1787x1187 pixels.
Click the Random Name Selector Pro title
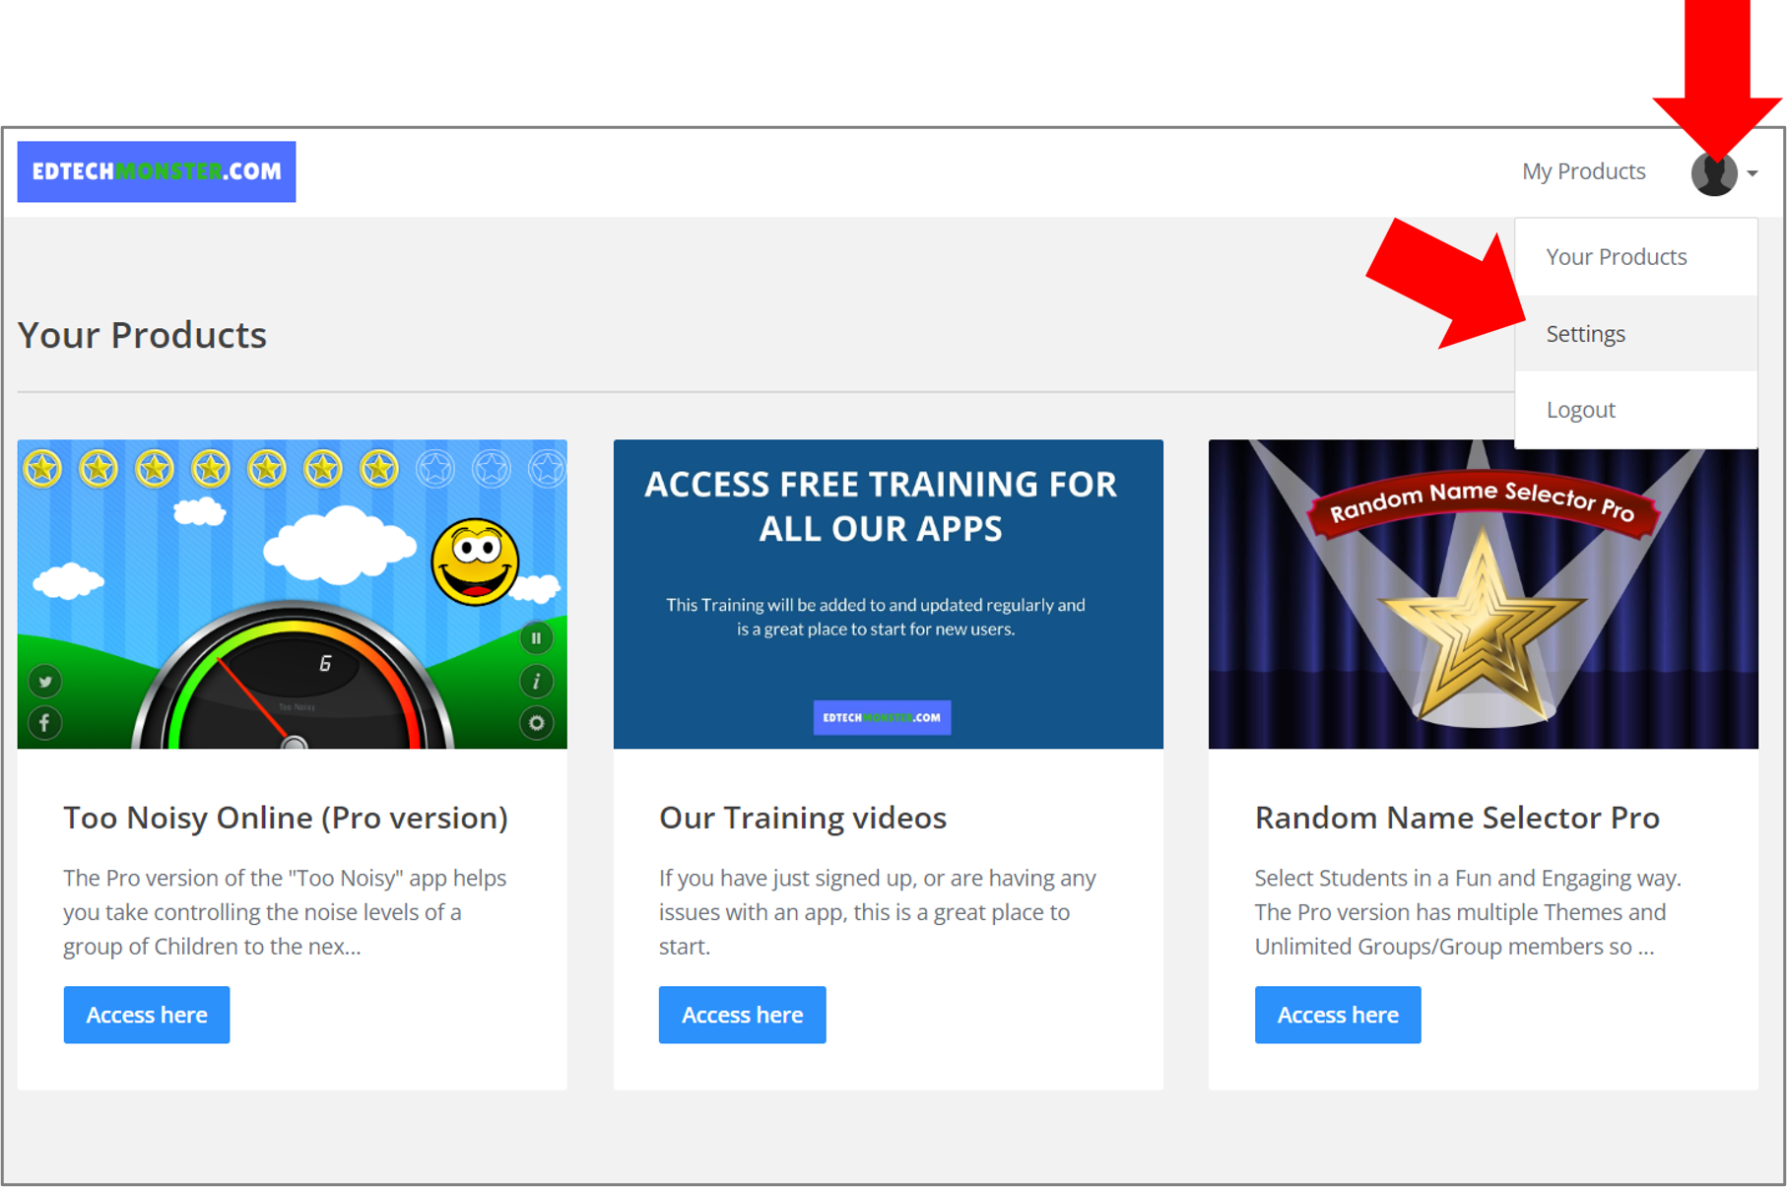pos(1457,818)
